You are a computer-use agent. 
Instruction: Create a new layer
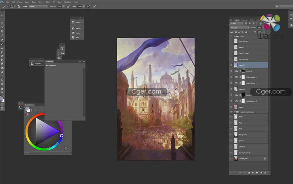pos(261,173)
